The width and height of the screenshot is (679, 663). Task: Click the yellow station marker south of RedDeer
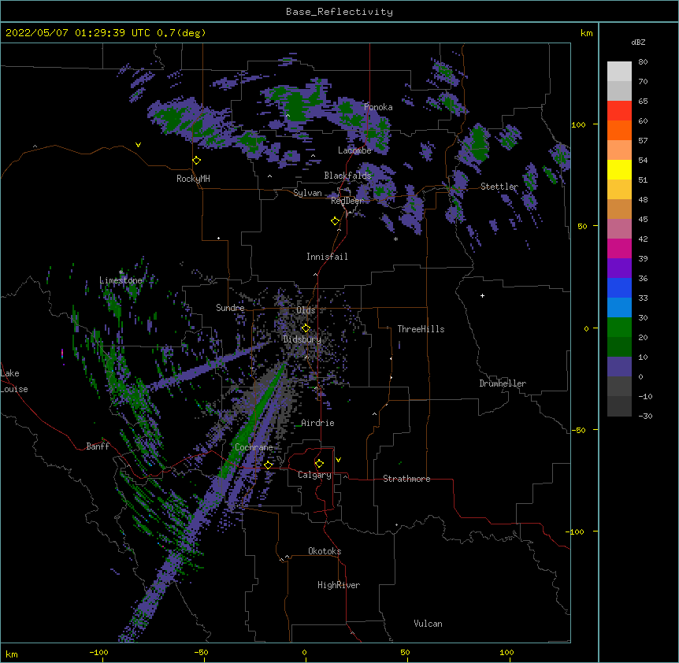(x=336, y=221)
